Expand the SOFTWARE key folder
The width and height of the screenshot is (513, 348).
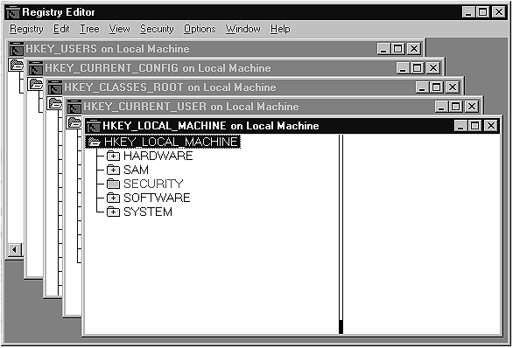tap(113, 198)
